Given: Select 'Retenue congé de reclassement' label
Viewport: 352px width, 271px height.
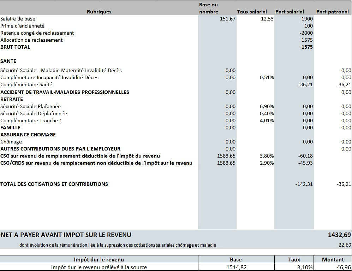Looking at the screenshot, I should pos(37,33).
